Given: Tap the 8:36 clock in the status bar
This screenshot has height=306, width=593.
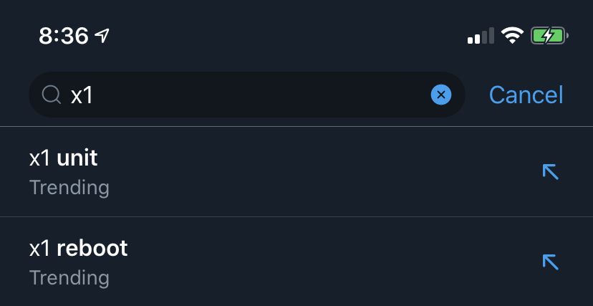Looking at the screenshot, I should tap(63, 35).
